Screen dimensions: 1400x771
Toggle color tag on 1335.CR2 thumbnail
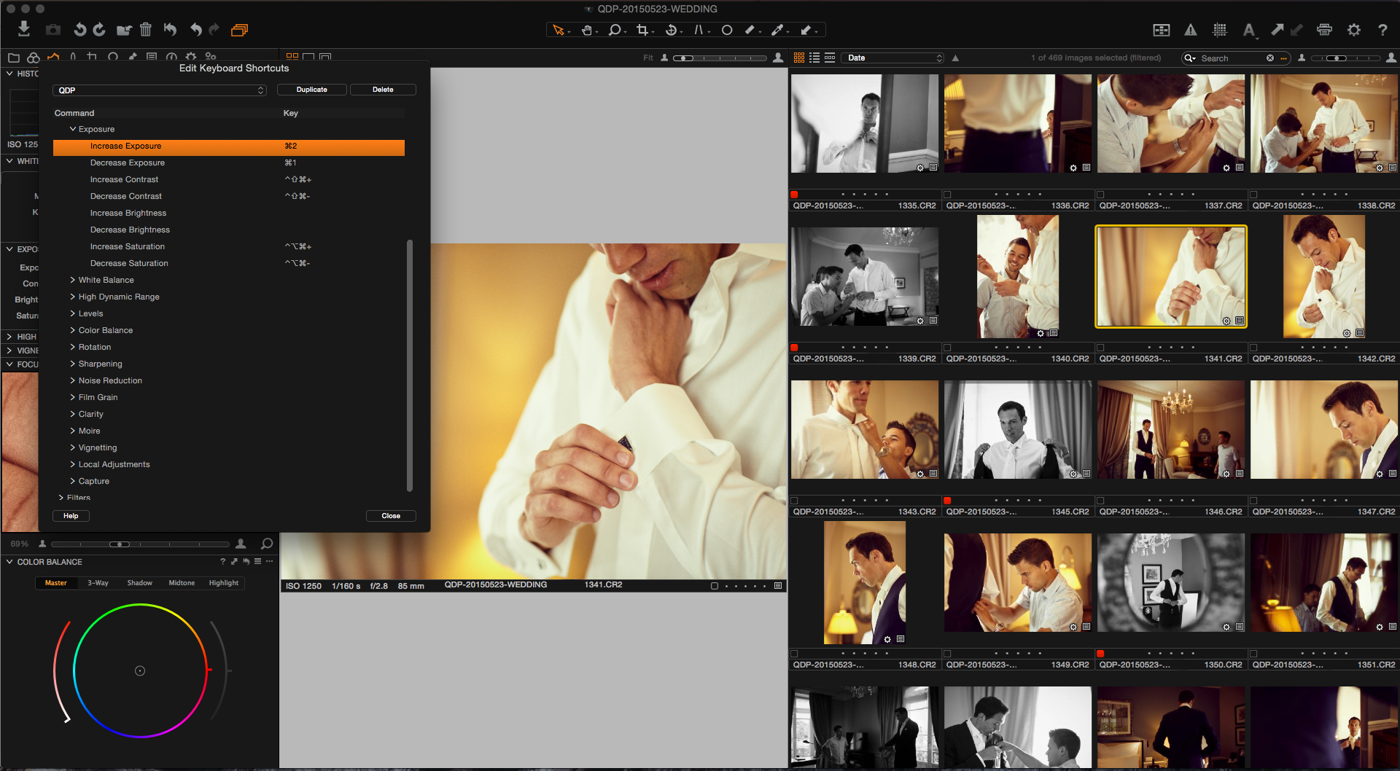pos(795,195)
